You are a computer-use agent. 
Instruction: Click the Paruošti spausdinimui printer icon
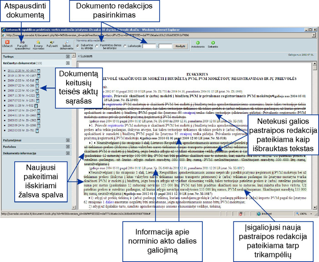click(x=22, y=42)
